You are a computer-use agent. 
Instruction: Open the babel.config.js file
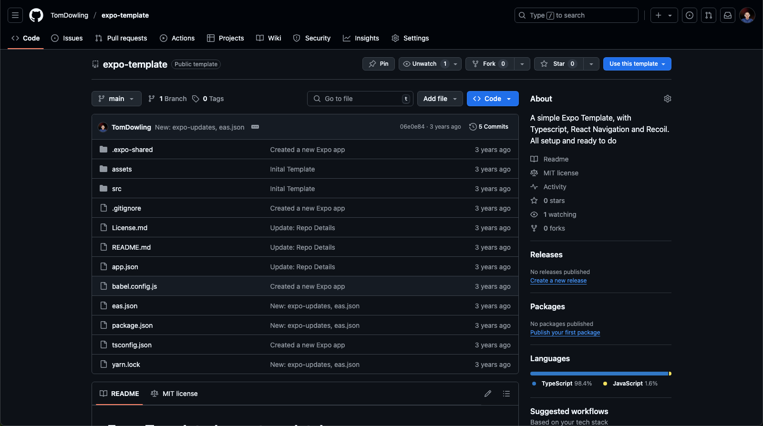134,286
